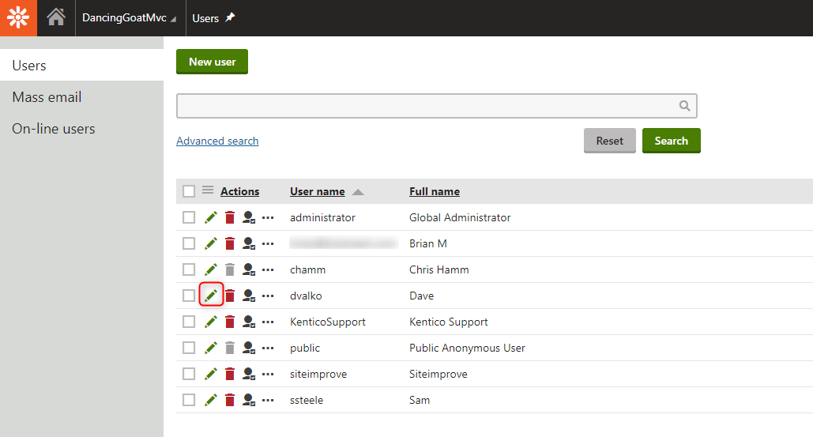The height and width of the screenshot is (437, 813).
Task: Edit the public user
Action: click(x=210, y=348)
